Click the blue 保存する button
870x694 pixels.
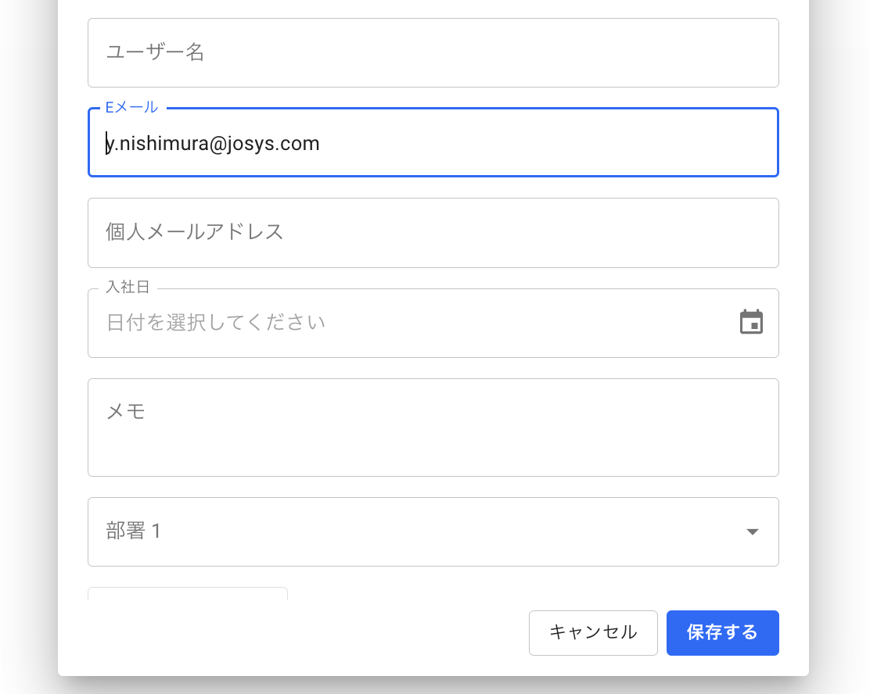pyautogui.click(x=722, y=632)
